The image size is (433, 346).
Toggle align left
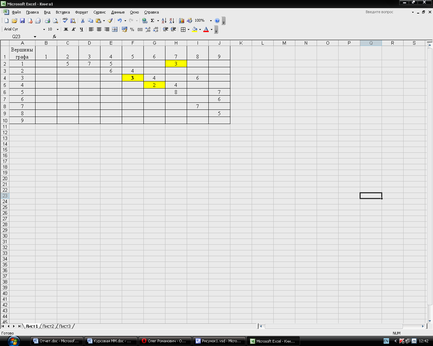tap(91, 29)
